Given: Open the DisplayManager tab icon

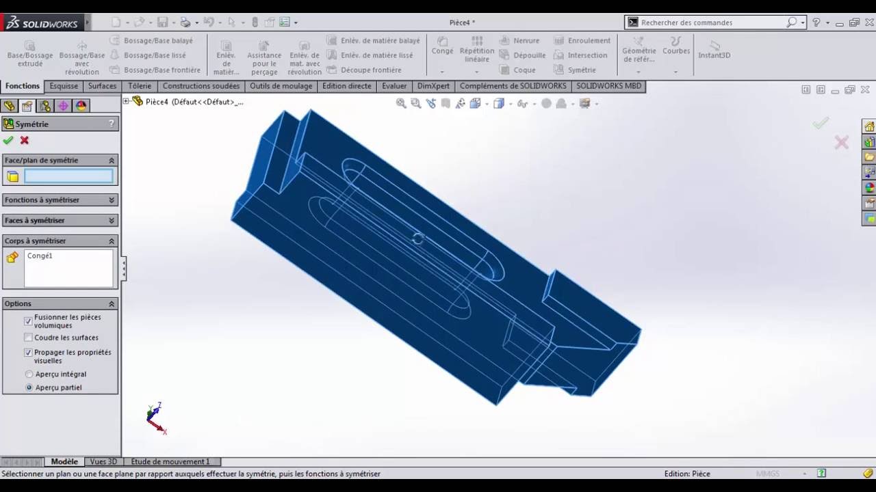Looking at the screenshot, I should pyautogui.click(x=81, y=106).
